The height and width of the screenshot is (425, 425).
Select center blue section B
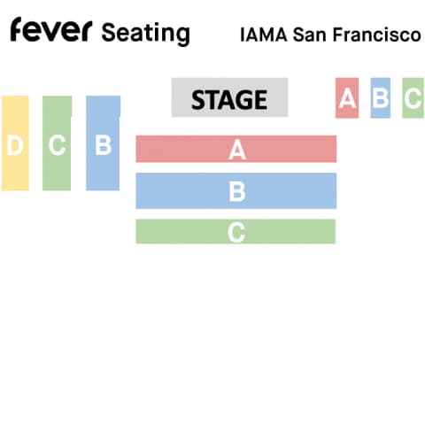tap(236, 190)
